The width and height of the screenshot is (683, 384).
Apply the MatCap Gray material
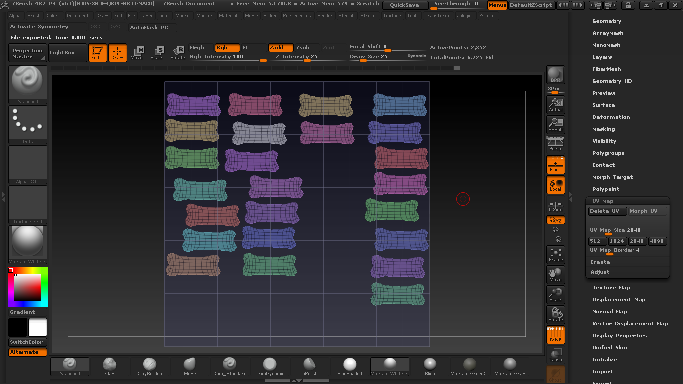point(510,367)
